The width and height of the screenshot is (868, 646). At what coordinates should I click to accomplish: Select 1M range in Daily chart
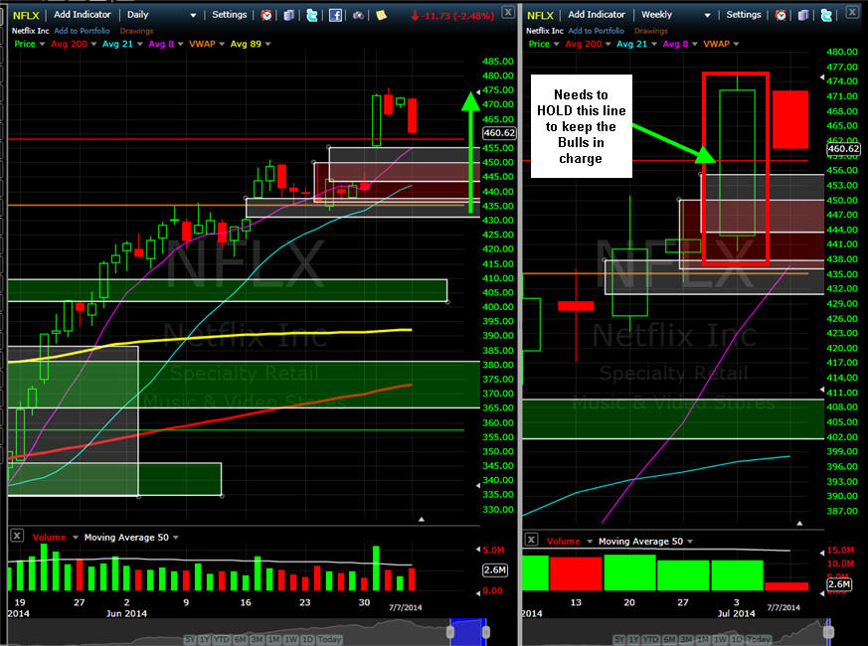tap(273, 639)
